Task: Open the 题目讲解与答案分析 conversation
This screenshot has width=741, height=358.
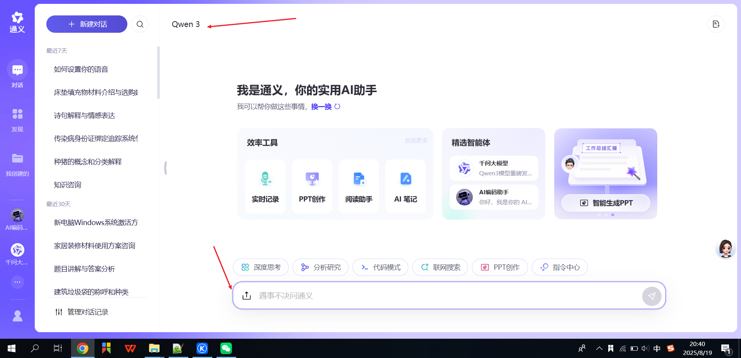Action: [85, 269]
